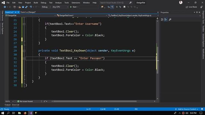Pin the Form1.cs tab
Image resolution: width=205 pixels, height=115 pixels.
pyautogui.click(x=16, y=12)
